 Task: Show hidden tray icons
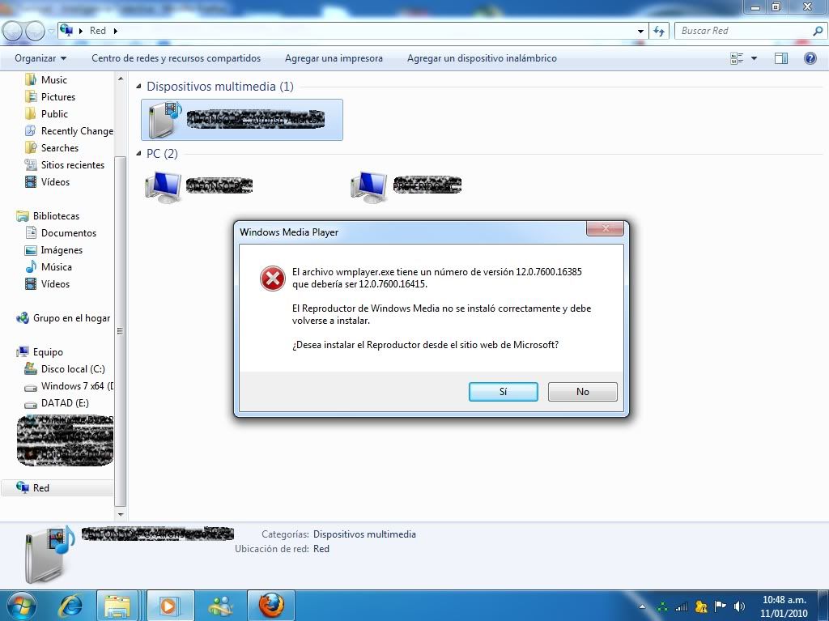642,606
